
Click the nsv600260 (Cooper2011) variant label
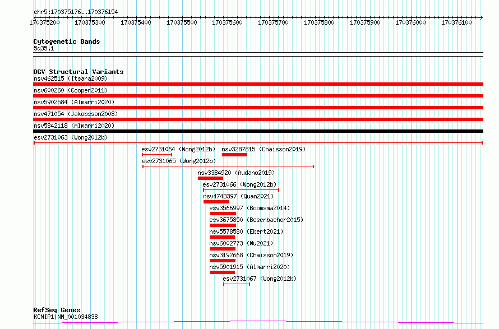click(71, 90)
